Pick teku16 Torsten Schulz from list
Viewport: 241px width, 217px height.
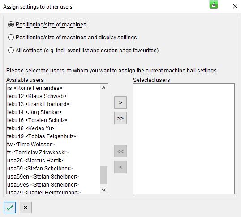coord(53,120)
